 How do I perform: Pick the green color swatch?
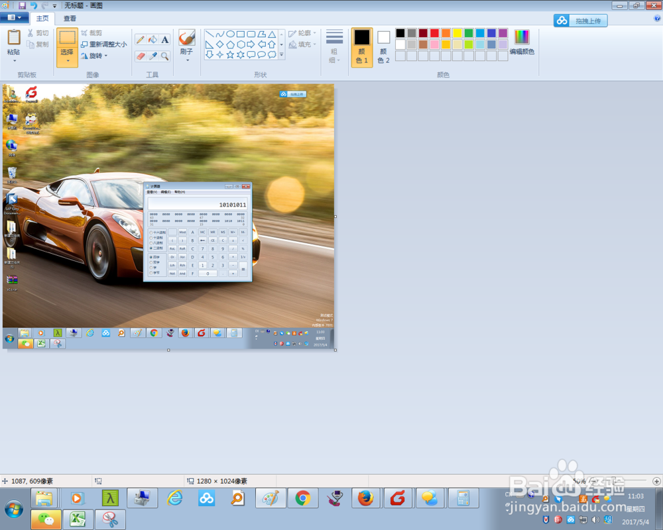(x=469, y=33)
